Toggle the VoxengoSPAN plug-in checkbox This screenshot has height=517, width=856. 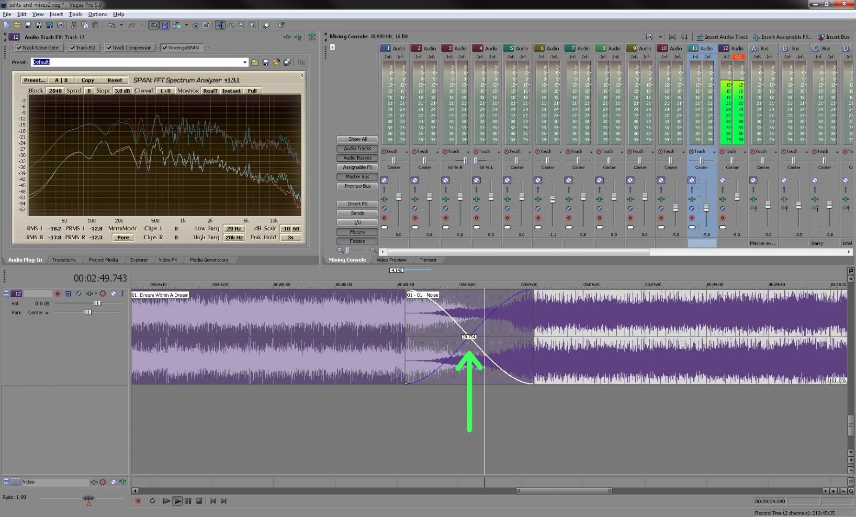[165, 48]
